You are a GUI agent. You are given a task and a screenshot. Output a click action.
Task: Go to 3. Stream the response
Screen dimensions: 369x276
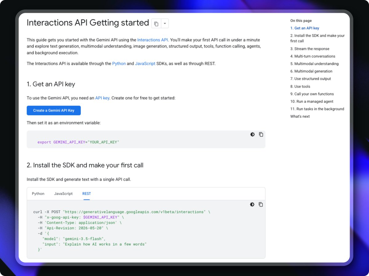pos(310,49)
